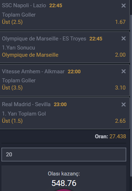Remove the Real Madrid - Sevilla bet
132x191 pixels.
123,104
